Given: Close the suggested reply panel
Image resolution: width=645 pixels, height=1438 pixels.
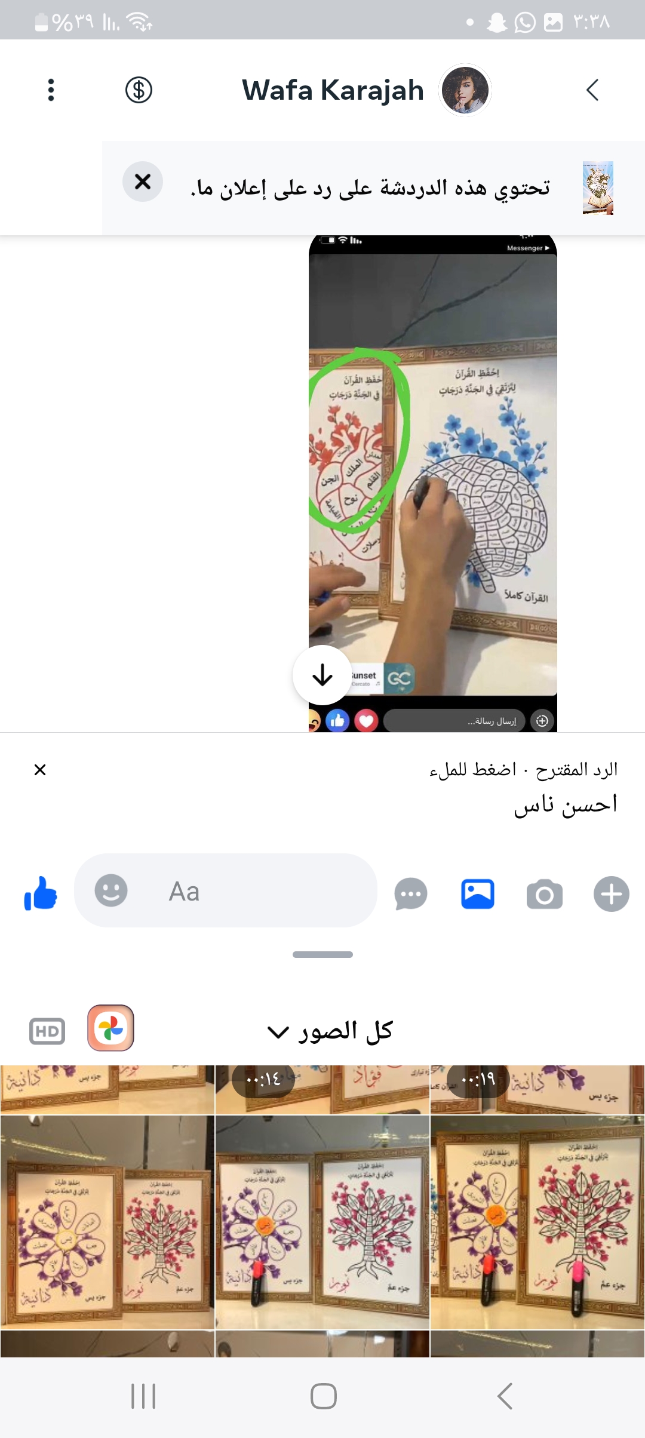Looking at the screenshot, I should click(x=40, y=770).
